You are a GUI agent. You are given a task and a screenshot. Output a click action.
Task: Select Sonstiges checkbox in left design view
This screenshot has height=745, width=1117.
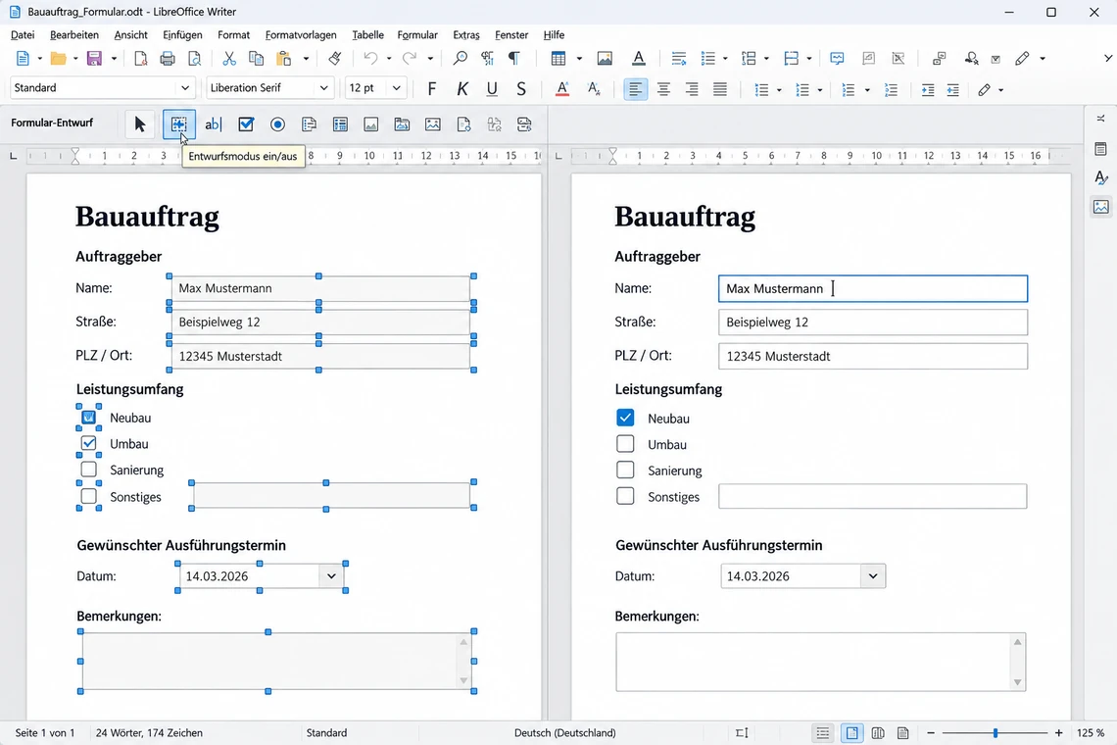coord(88,495)
